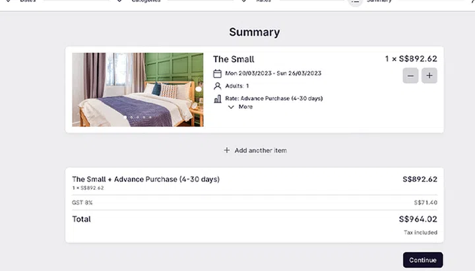Open the bedroom photo of The Small
The width and height of the screenshot is (475, 271).
(x=137, y=89)
